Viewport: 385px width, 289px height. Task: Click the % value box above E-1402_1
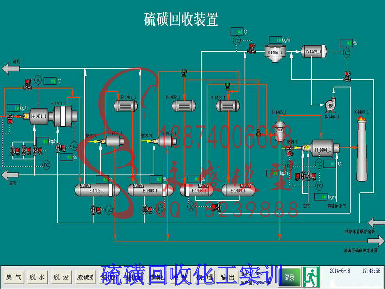pyautogui.click(x=102, y=179)
